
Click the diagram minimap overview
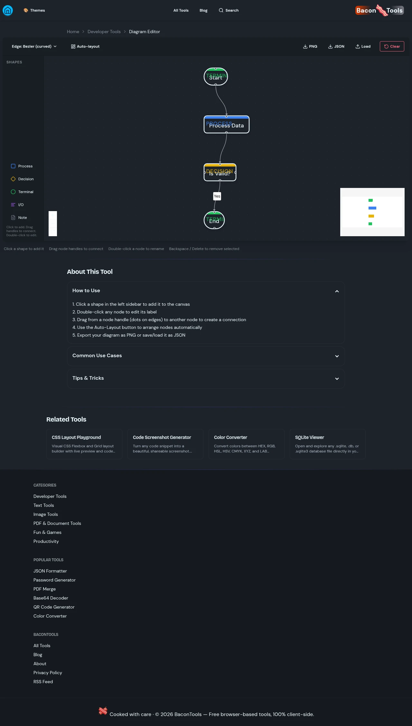pos(372,212)
